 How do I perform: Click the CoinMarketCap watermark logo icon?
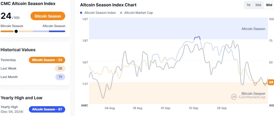tap(234, 97)
